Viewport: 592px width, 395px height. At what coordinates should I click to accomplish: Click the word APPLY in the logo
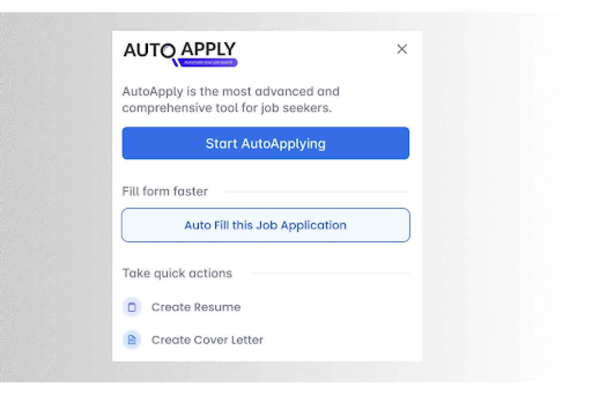(208, 49)
